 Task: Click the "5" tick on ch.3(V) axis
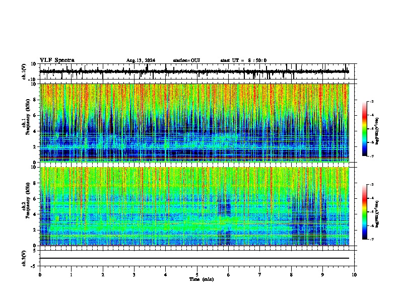35,250
